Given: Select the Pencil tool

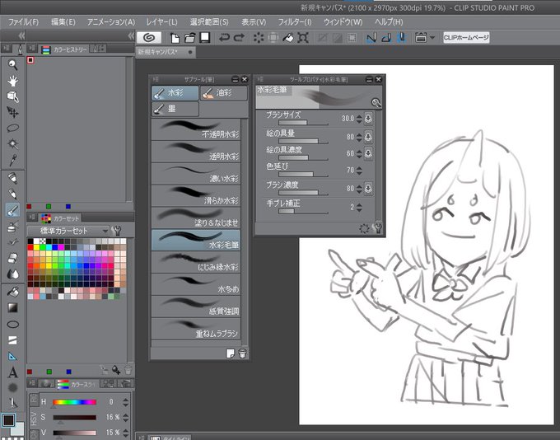Looking at the screenshot, I should pos(13,194).
